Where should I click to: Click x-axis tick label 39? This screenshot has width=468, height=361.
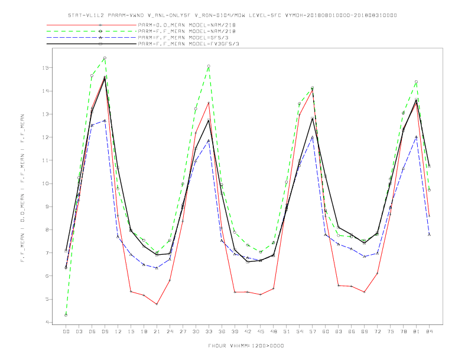tap(235, 332)
